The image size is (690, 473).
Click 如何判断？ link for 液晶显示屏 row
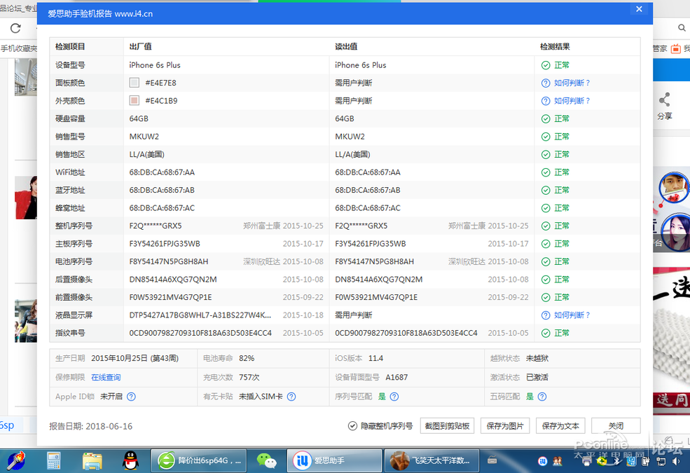click(x=572, y=315)
